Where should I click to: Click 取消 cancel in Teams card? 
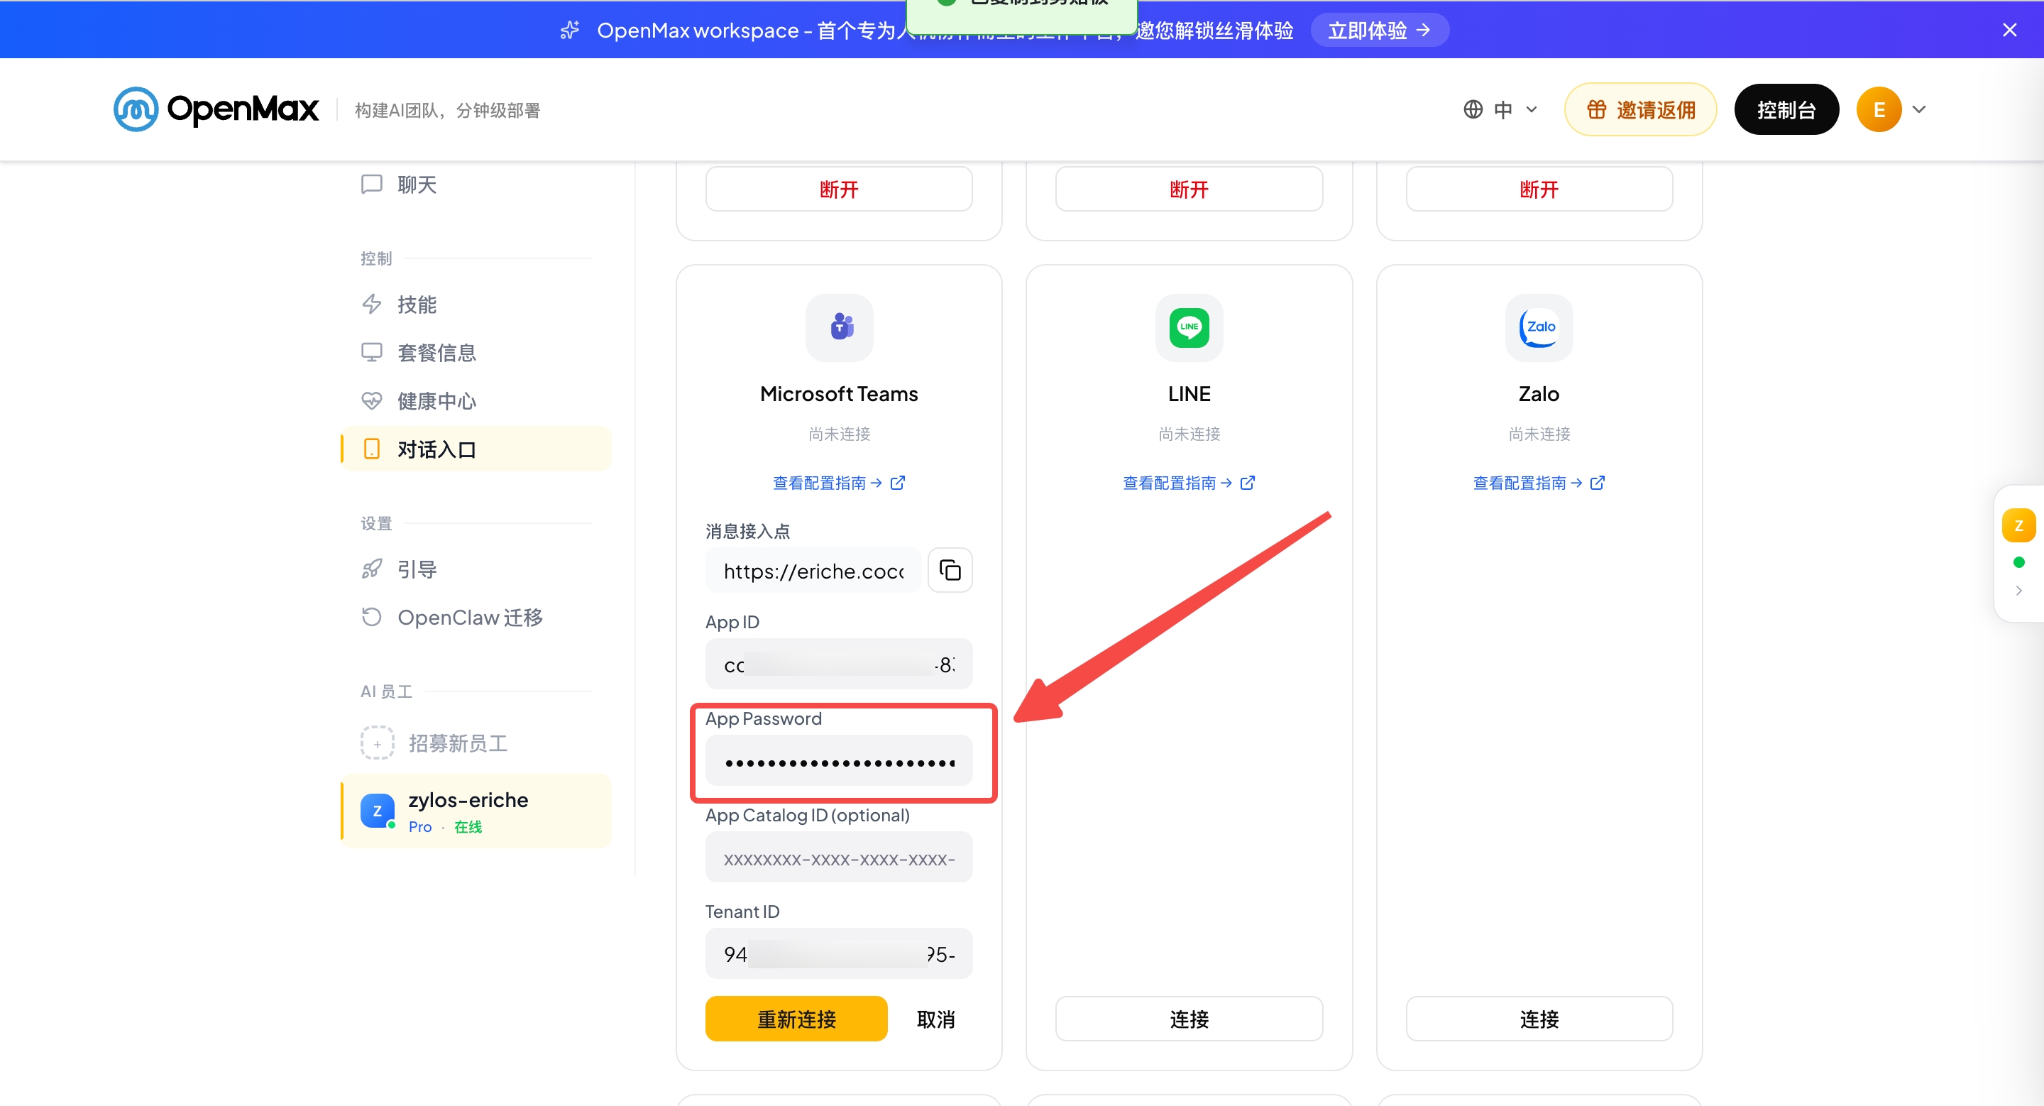coord(935,1019)
